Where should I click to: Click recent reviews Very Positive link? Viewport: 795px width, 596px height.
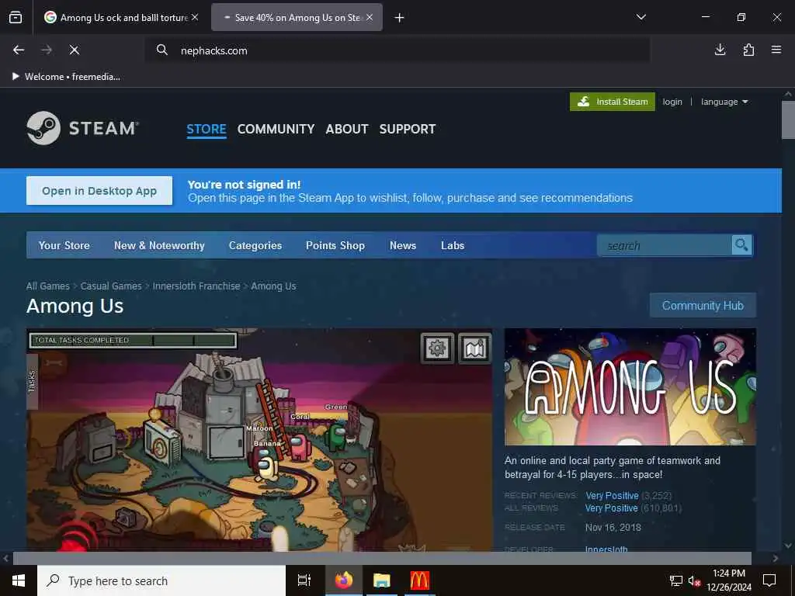[612, 496]
